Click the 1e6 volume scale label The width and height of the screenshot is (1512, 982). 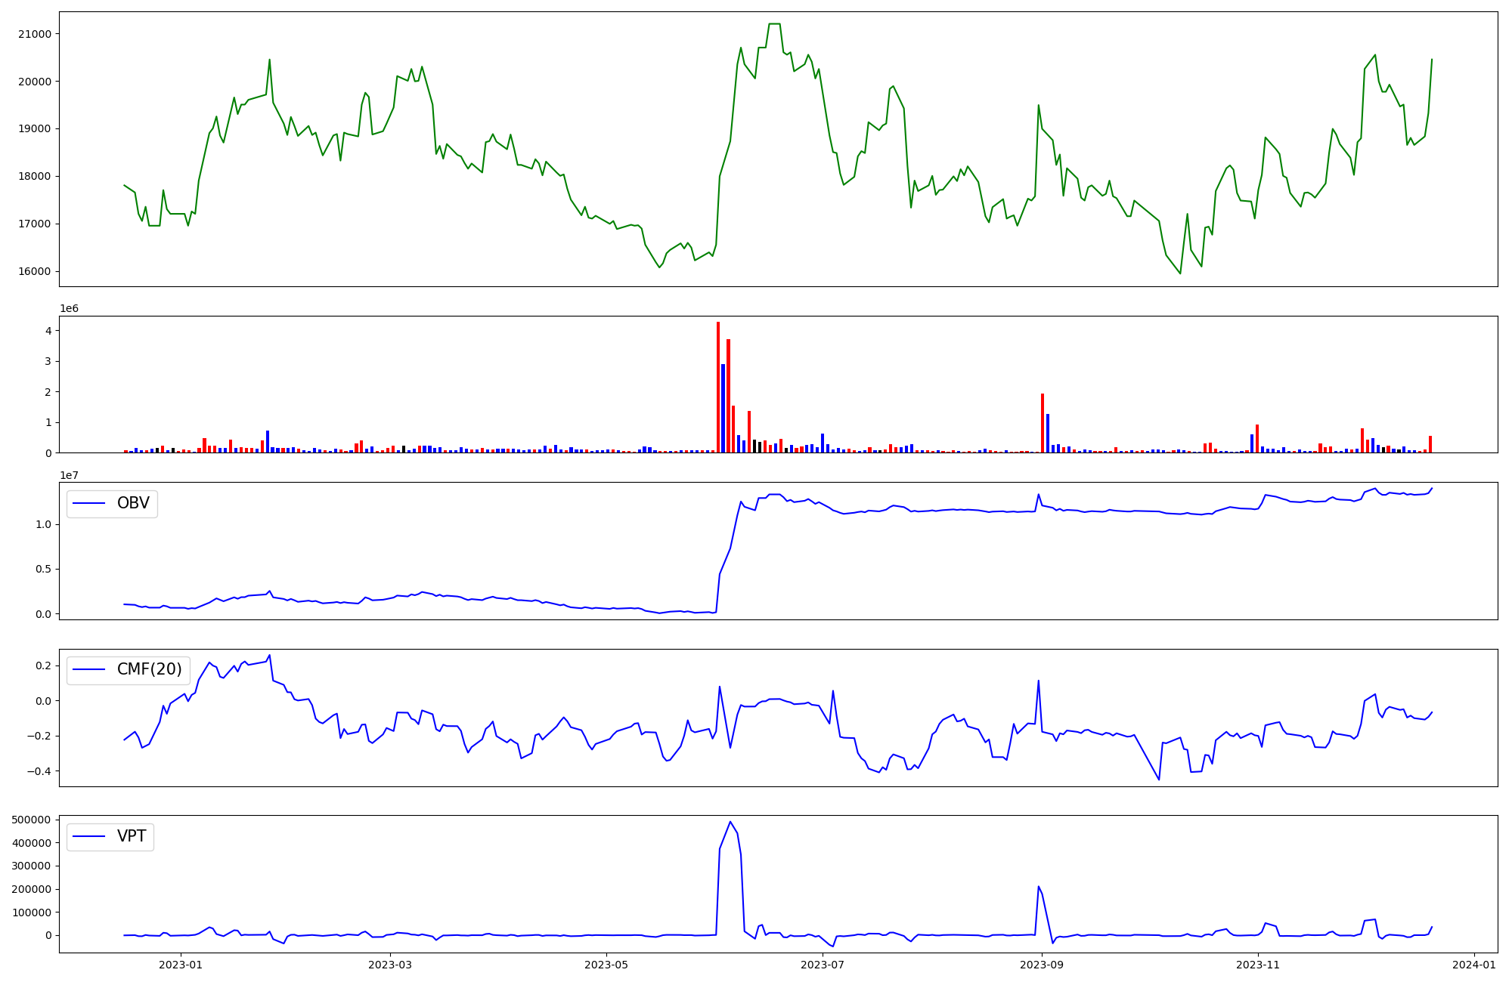click(69, 309)
